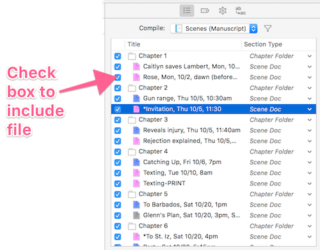This screenshot has height=250, width=320.
Task: Click the Chapter 5 folder icon
Action: tap(132, 194)
